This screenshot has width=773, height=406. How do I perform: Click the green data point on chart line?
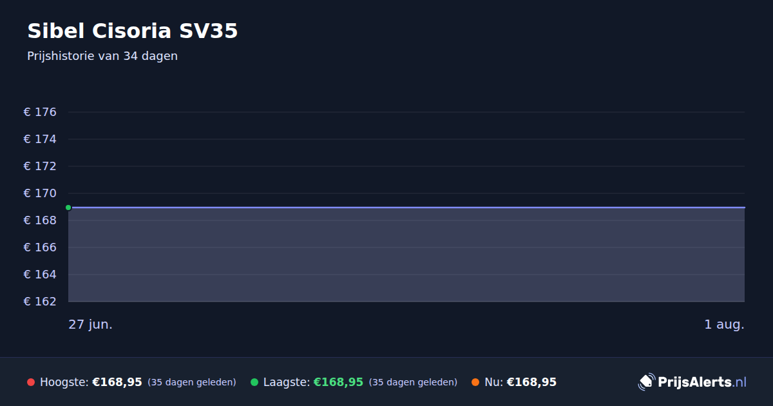68,208
